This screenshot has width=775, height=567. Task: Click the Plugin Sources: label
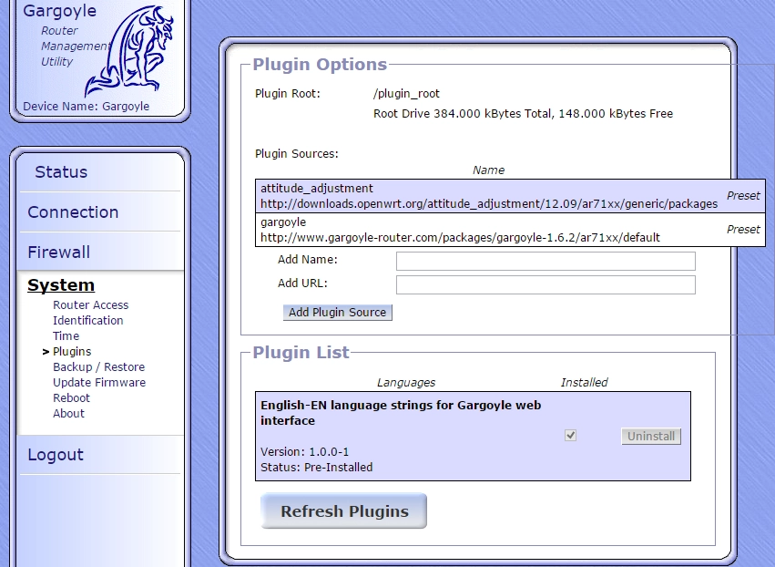tap(297, 154)
